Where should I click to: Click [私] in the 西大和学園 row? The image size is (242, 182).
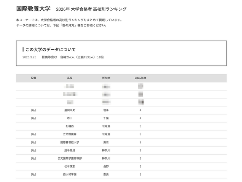(x=33, y=174)
